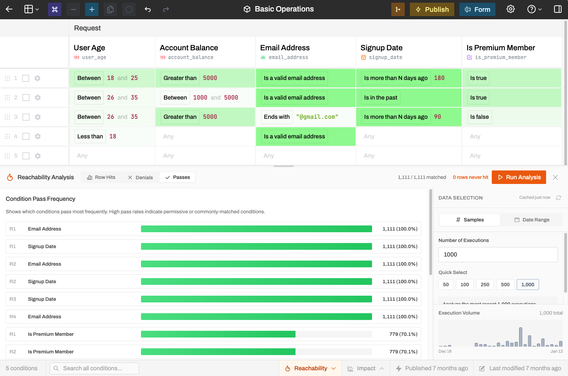Image resolution: width=568 pixels, height=376 pixels.
Task: Click the '0 rows never hit' text
Action: coord(470,177)
